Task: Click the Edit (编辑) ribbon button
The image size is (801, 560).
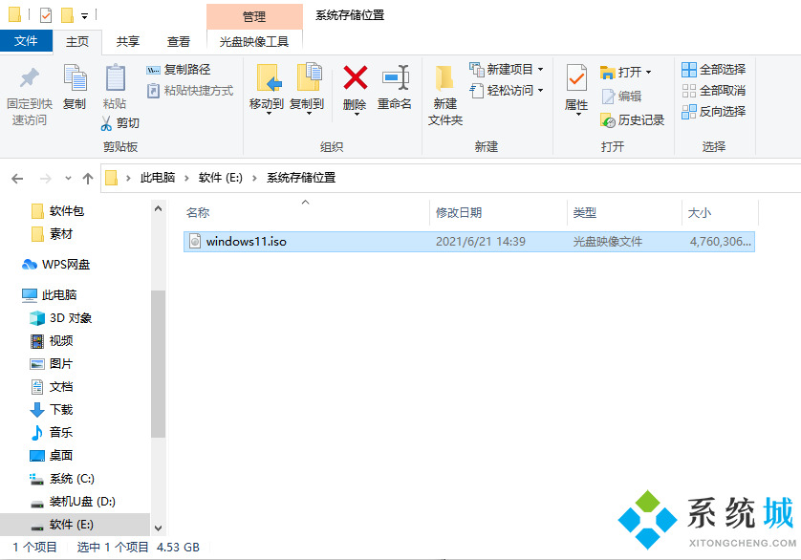Action: coord(621,97)
